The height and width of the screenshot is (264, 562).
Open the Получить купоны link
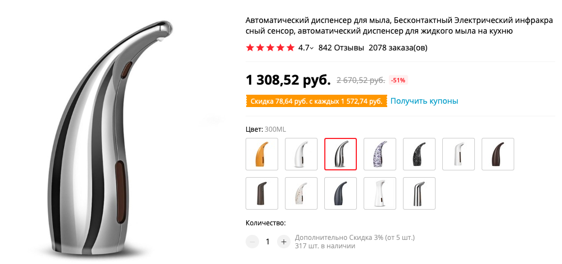[424, 101]
